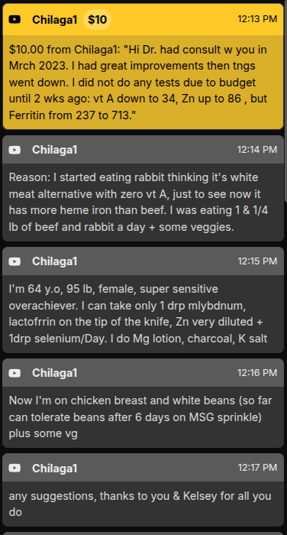Open Chilaga1 username on the 12:14 PM message
The height and width of the screenshot is (535, 287).
coord(54,150)
